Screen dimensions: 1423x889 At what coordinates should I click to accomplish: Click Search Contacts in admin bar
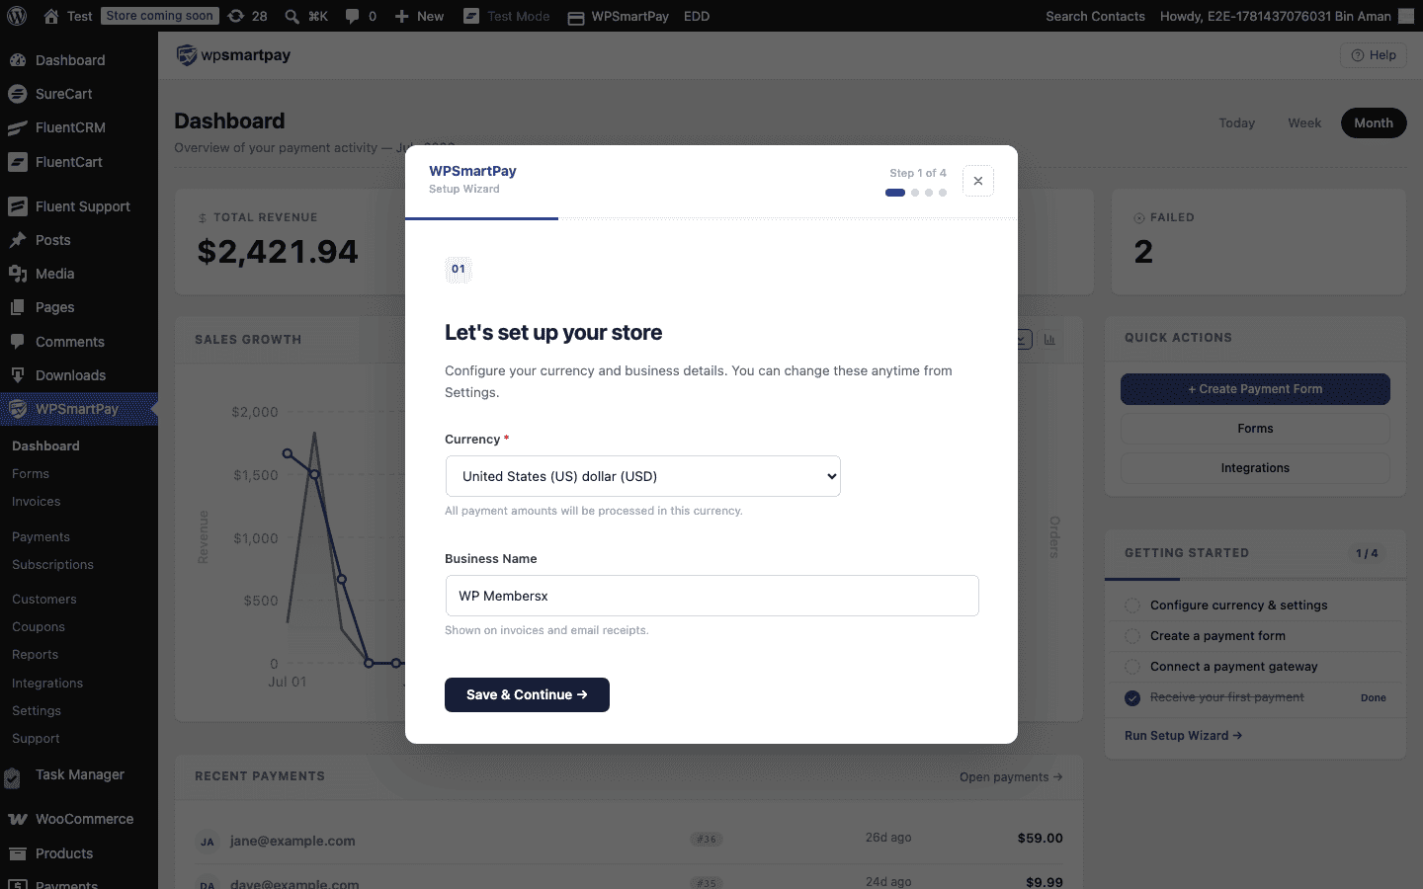(x=1095, y=16)
